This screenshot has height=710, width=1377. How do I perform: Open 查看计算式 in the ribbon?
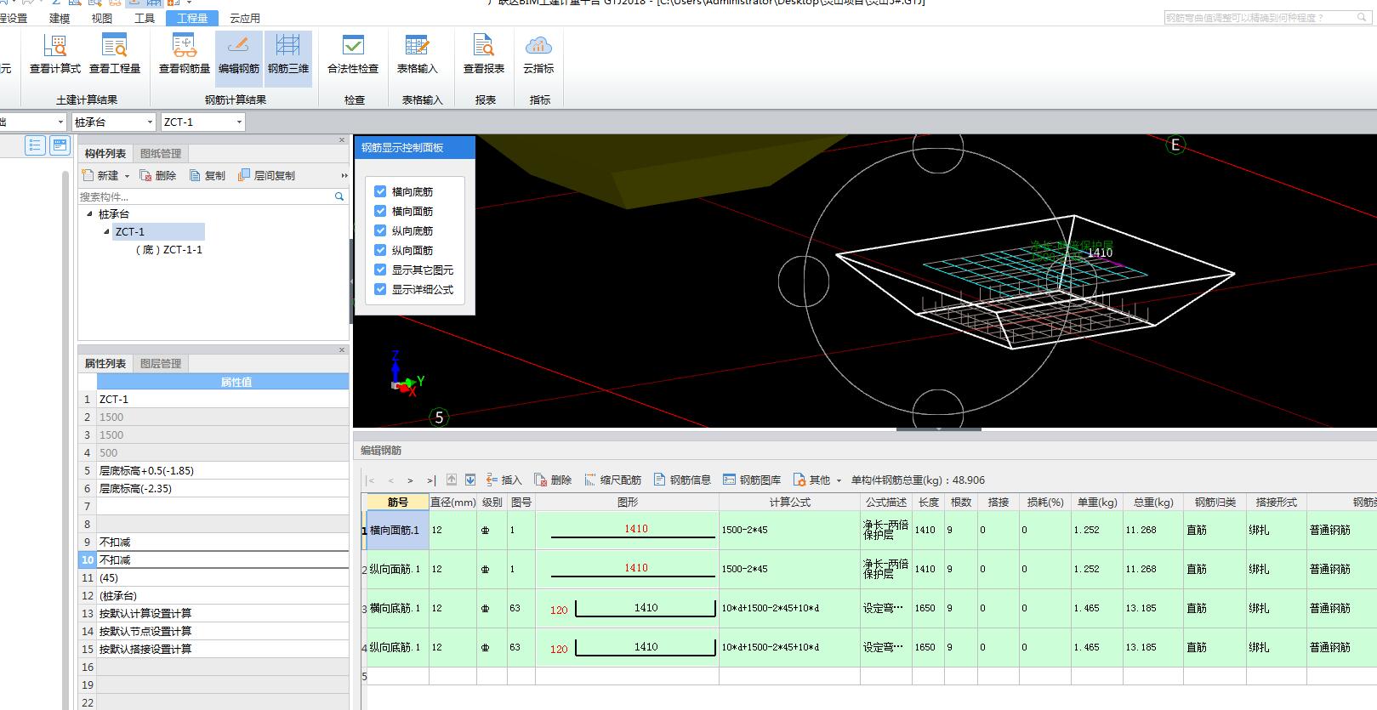click(x=55, y=55)
